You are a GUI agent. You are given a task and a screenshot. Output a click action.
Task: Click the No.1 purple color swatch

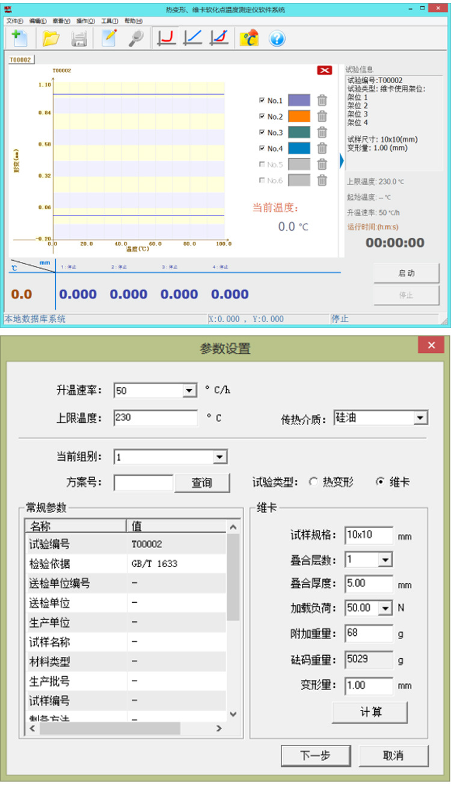299,101
